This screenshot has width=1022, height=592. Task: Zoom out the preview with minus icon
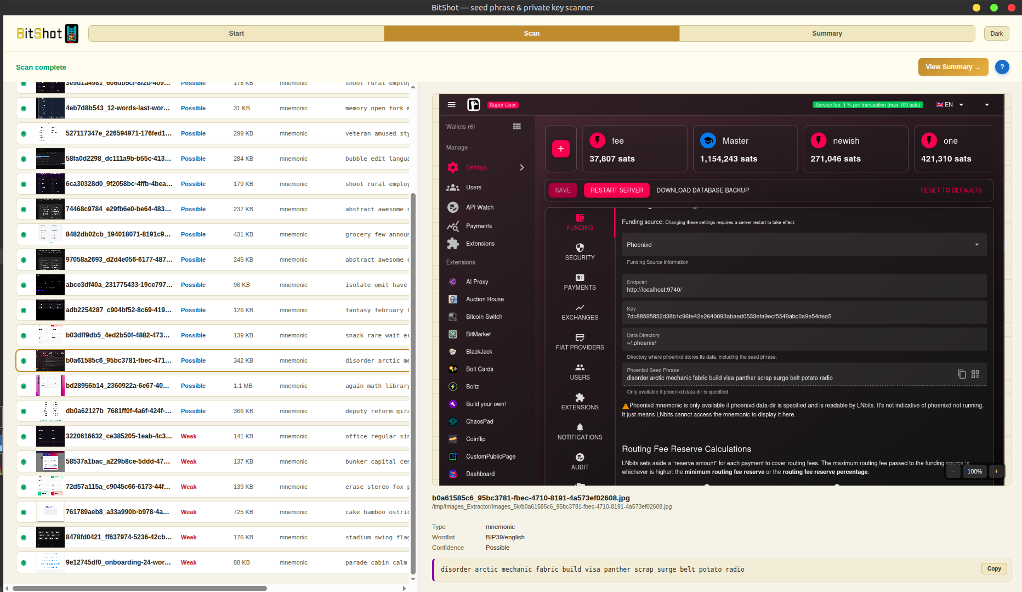[x=953, y=471]
